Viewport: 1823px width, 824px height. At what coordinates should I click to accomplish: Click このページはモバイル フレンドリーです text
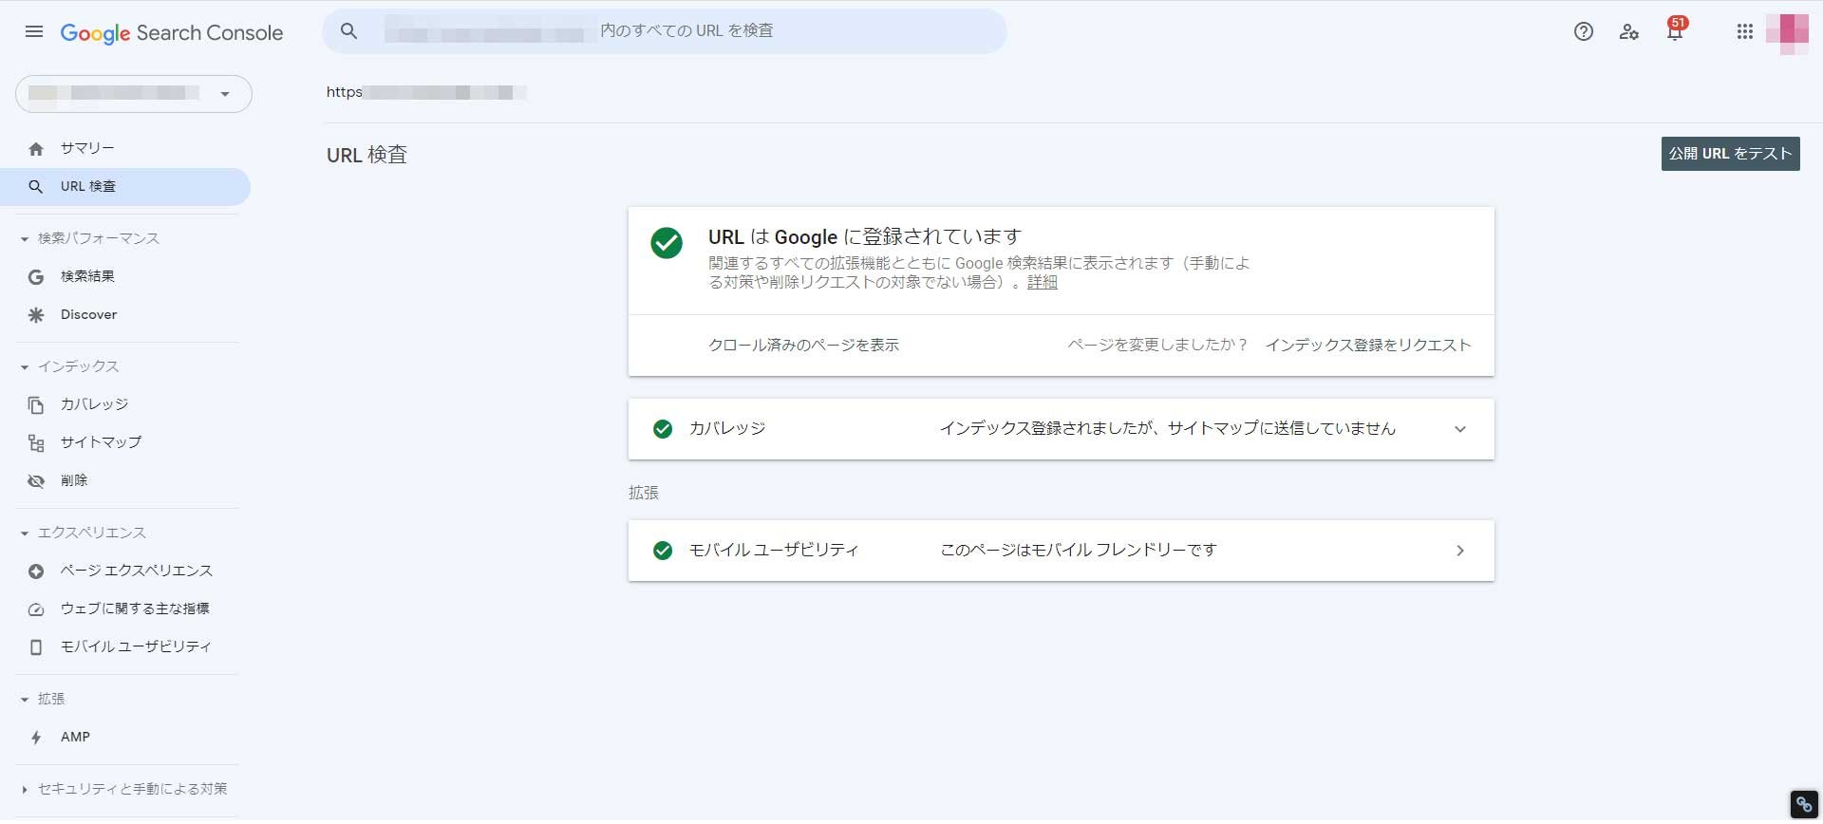click(1079, 551)
